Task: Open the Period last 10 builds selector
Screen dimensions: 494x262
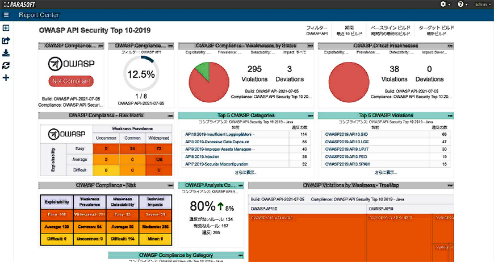Action: [349, 31]
